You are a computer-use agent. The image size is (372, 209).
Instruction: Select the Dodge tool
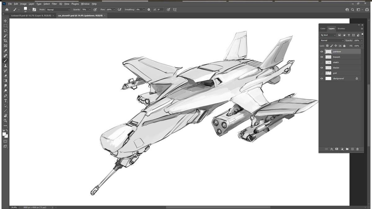pos(5,91)
